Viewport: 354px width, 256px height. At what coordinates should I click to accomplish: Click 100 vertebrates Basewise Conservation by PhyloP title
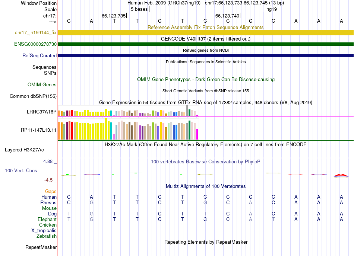click(x=205, y=161)
